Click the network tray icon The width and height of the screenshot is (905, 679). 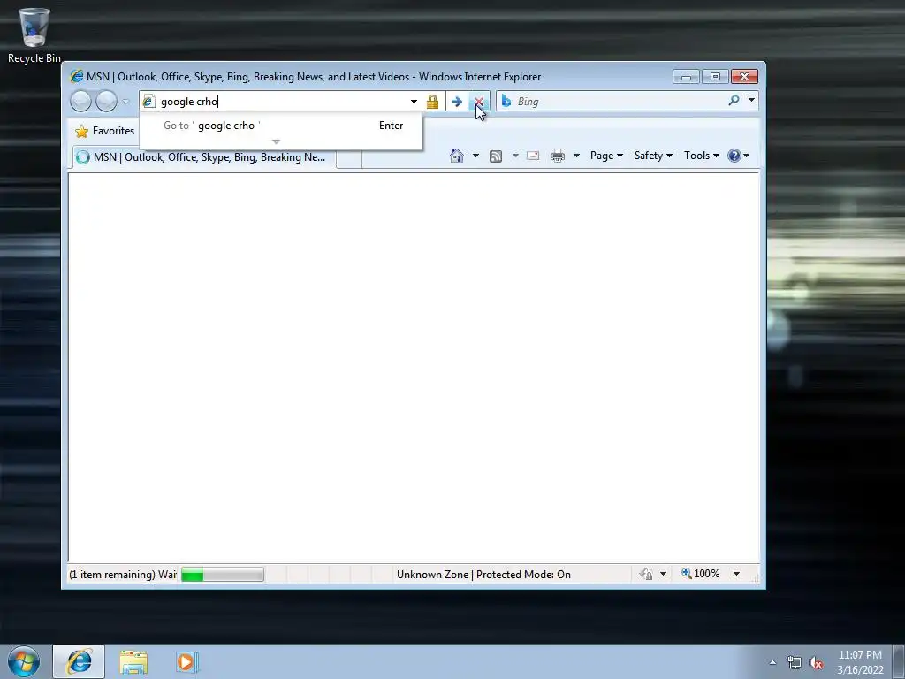pyautogui.click(x=795, y=663)
